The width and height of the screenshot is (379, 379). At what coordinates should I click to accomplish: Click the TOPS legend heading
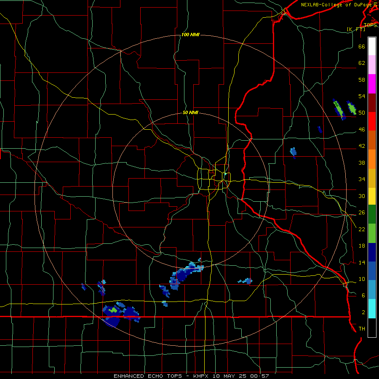370,25
